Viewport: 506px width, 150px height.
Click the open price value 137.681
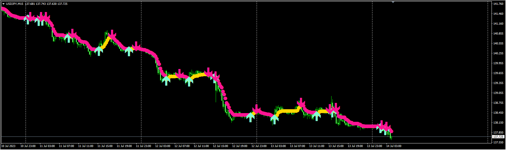[31, 4]
